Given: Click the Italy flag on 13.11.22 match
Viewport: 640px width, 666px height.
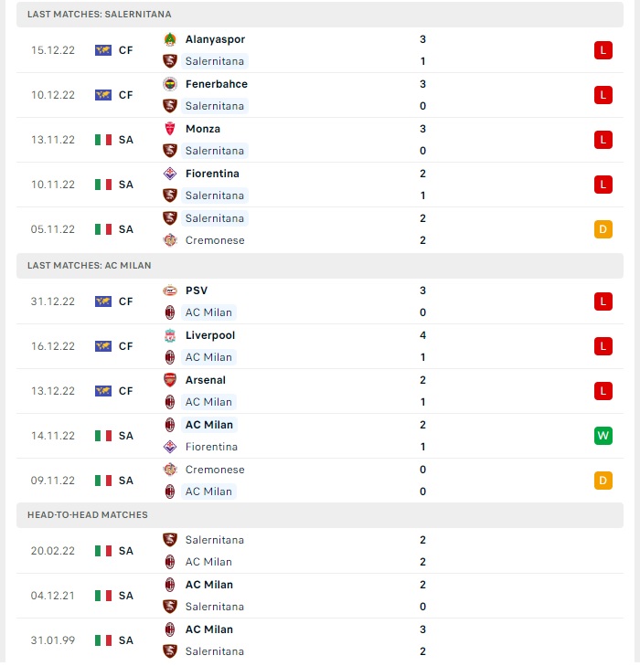Looking at the screenshot, I should point(103,140).
